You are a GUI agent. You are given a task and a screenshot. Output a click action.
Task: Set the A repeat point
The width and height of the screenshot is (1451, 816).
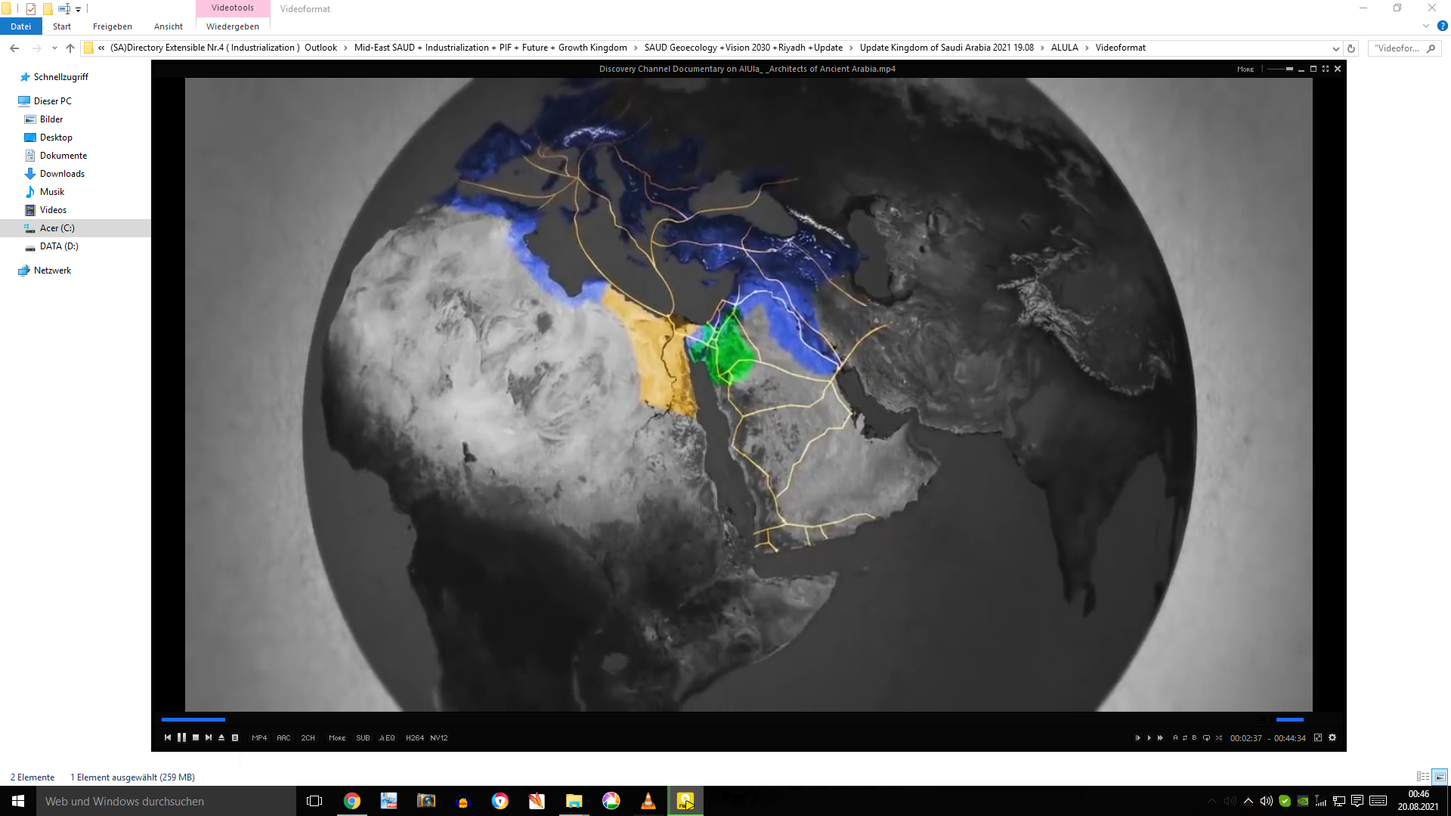1175,738
